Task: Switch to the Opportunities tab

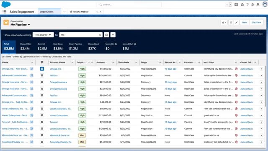Action: [x=49, y=12]
